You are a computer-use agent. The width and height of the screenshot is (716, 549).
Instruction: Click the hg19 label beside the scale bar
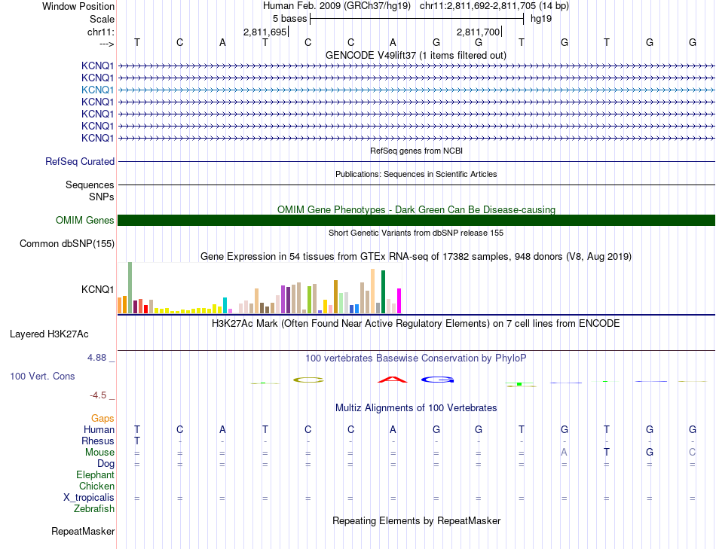(541, 19)
